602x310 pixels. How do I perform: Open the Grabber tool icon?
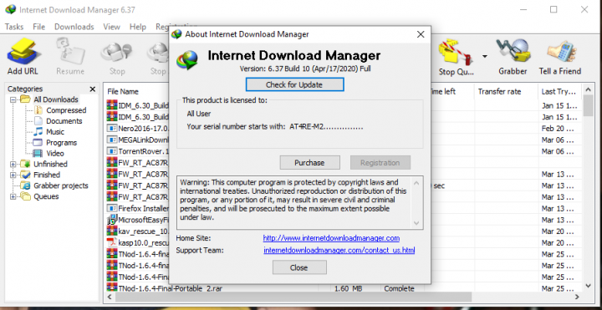click(513, 56)
